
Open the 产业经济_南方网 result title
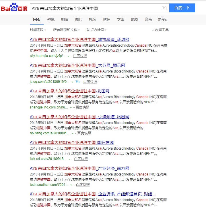point(79,168)
